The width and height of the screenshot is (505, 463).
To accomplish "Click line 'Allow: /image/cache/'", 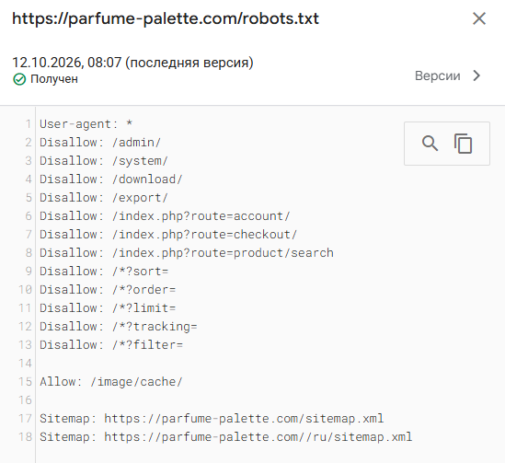I will coord(111,382).
